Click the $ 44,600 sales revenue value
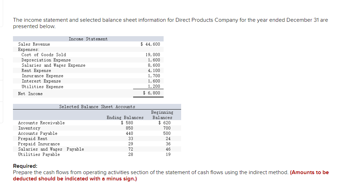 click(x=150, y=44)
